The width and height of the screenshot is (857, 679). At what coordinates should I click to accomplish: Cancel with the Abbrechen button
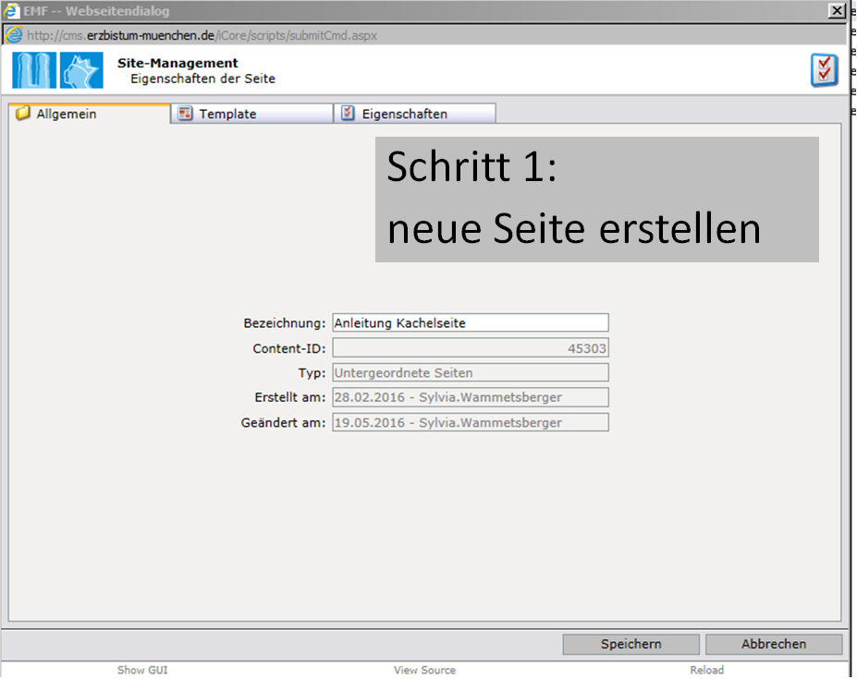coord(774,644)
